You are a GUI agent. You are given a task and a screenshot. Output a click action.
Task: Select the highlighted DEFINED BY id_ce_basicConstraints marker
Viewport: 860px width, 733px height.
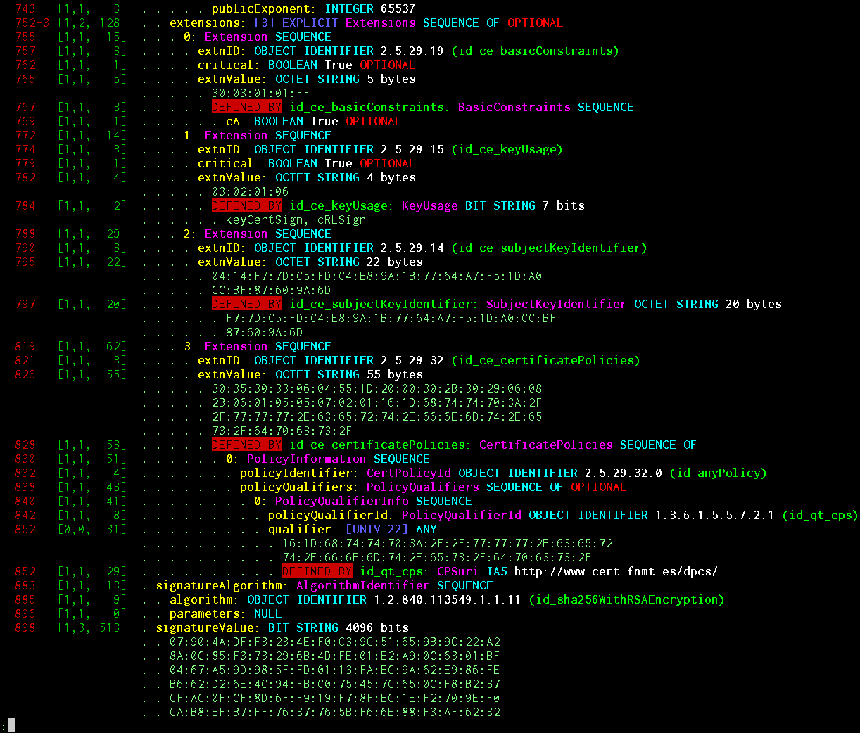pyautogui.click(x=246, y=107)
